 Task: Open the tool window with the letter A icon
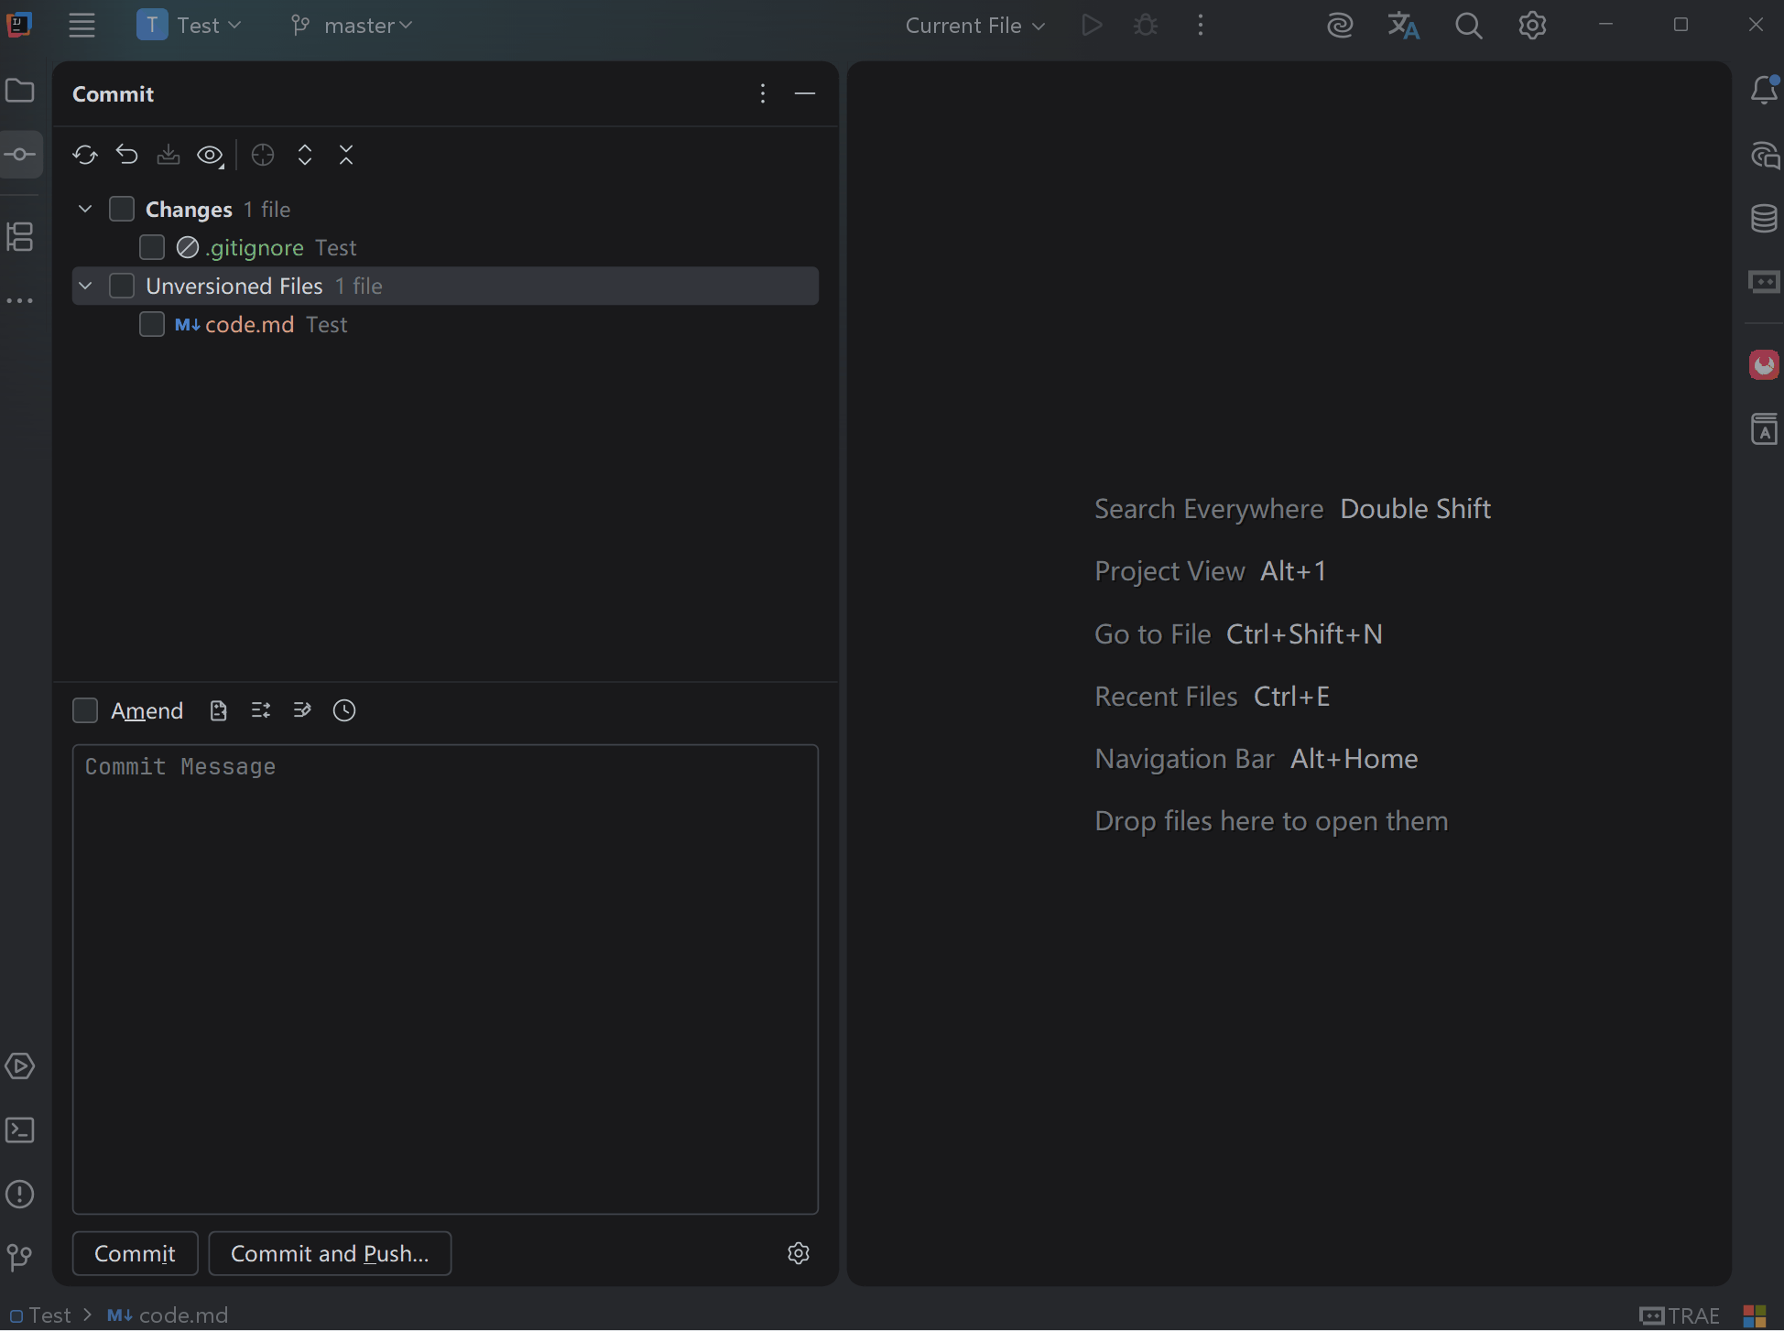pos(1764,428)
